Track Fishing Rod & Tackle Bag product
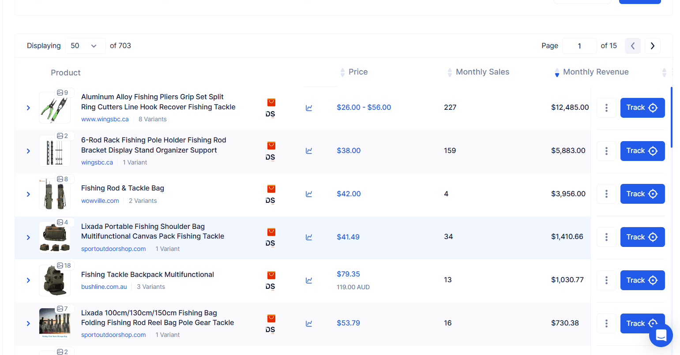The height and width of the screenshot is (355, 680). pyautogui.click(x=642, y=194)
